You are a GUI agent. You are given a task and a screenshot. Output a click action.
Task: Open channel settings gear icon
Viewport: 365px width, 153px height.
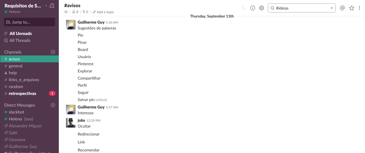click(x=262, y=8)
